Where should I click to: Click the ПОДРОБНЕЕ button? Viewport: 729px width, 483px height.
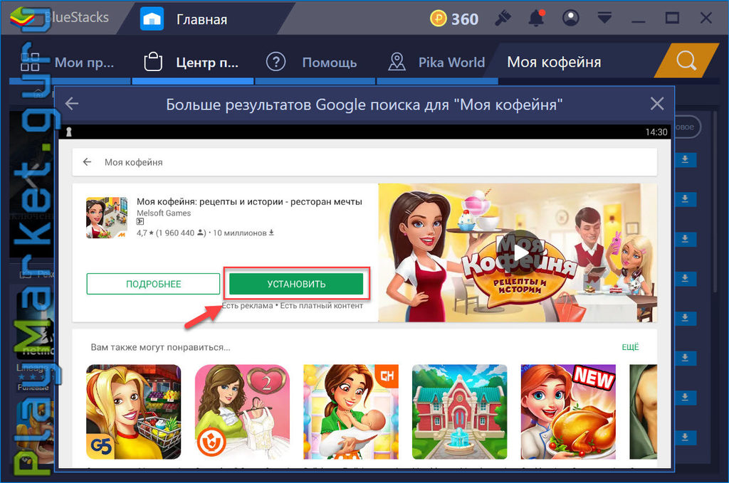pyautogui.click(x=153, y=284)
